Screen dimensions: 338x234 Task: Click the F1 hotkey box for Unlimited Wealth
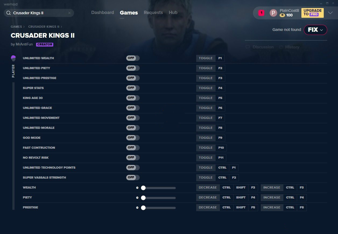220,58
